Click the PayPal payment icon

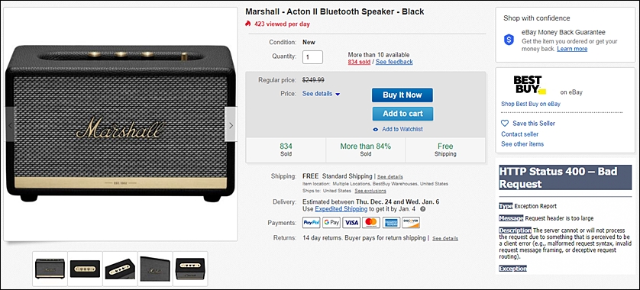click(312, 223)
